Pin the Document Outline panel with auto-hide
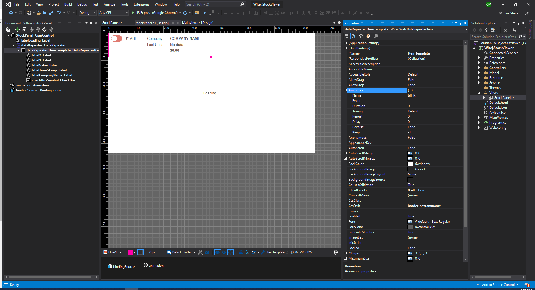Viewport: 535px width, 290px height. click(x=91, y=23)
